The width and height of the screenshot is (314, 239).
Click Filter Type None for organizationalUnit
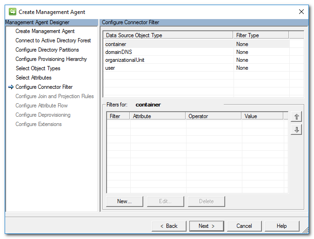point(242,60)
